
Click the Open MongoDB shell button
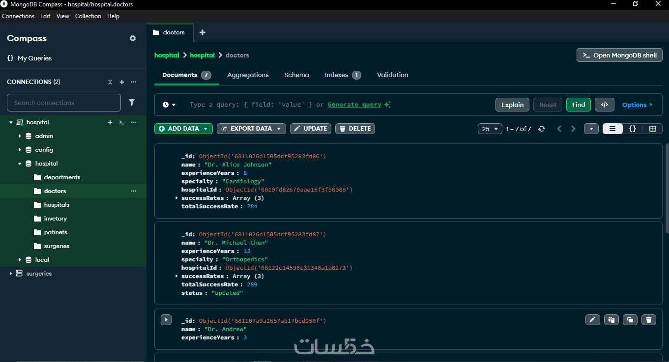pos(619,55)
